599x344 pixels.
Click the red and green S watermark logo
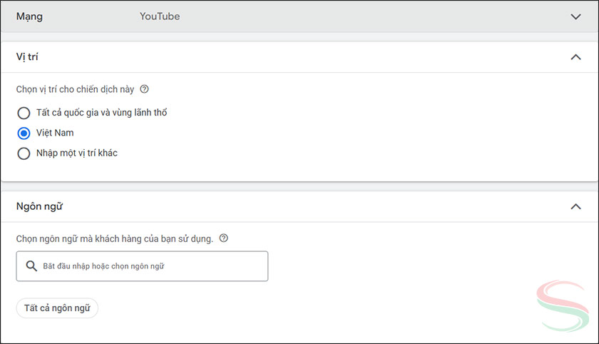(563, 305)
